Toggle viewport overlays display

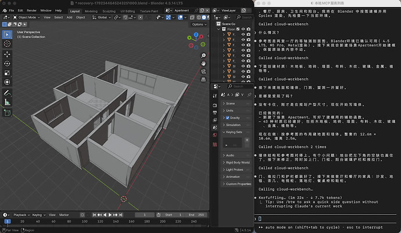(x=180, y=17)
